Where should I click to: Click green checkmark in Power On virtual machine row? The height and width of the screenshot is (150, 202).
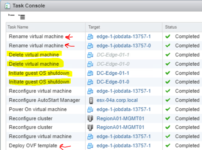[168, 109]
